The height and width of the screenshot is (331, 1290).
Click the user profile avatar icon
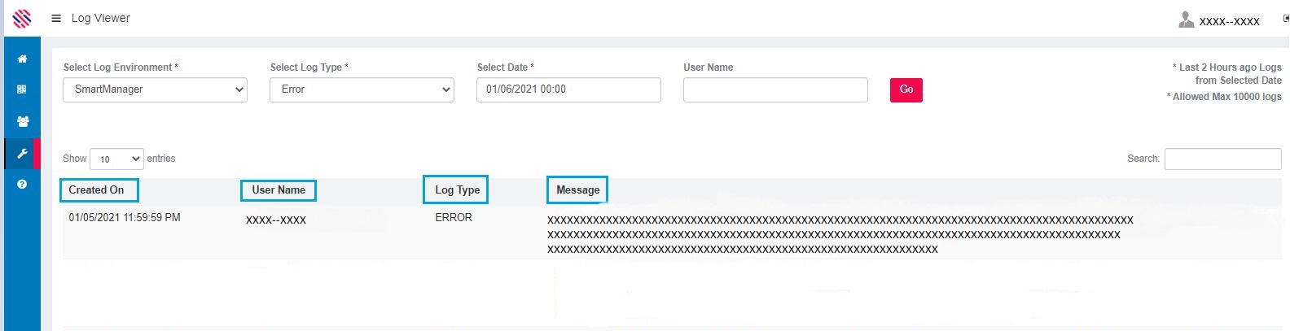[1186, 20]
